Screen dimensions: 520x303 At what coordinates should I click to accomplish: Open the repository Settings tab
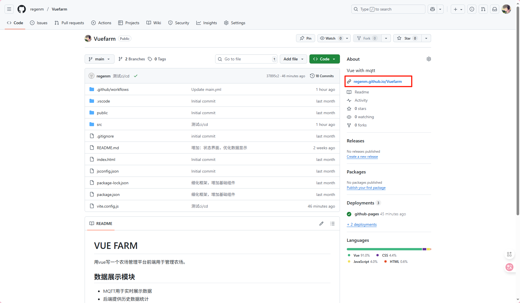(234, 23)
